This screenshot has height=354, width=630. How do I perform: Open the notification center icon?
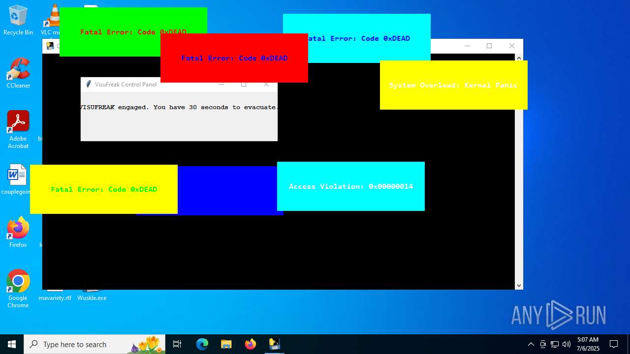click(x=614, y=344)
